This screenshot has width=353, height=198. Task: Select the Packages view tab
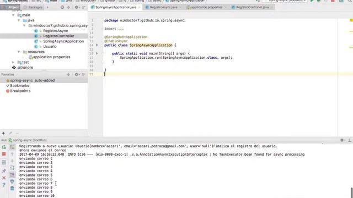click(x=33, y=7)
